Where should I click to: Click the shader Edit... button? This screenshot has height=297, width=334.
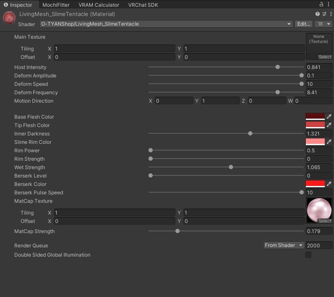303,24
